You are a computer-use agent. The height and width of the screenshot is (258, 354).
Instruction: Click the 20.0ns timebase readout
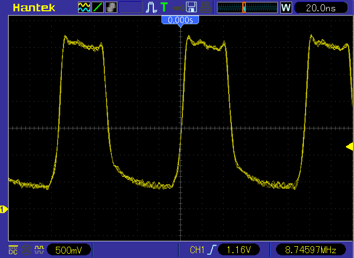[x=321, y=8]
